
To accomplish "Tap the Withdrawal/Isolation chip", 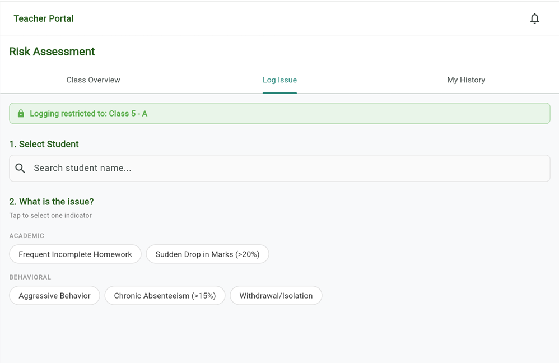I will [x=276, y=296].
